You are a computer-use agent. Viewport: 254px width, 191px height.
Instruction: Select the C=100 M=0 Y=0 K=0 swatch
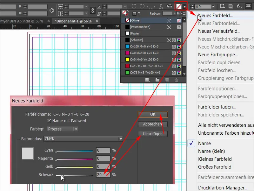151,46
